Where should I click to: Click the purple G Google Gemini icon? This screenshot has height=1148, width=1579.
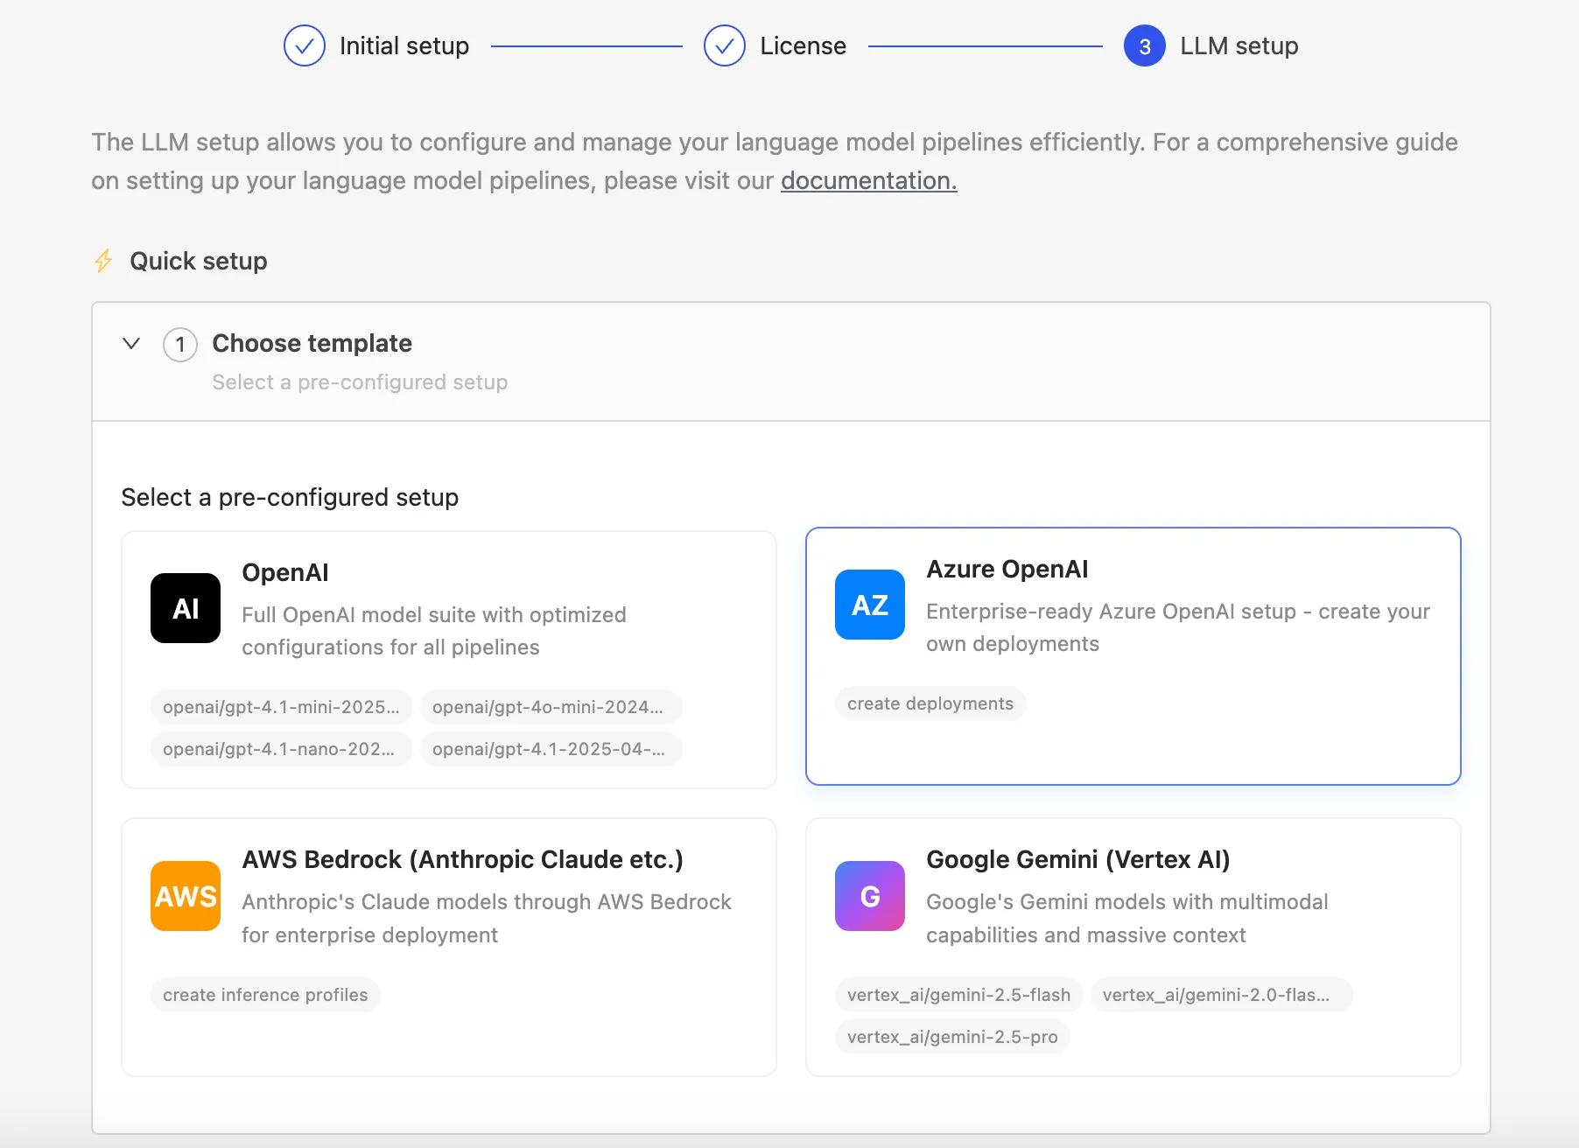[x=869, y=896]
